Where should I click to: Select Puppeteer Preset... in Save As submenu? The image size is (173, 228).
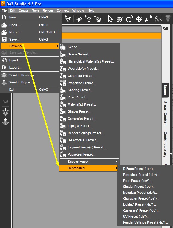[x=89, y=154]
